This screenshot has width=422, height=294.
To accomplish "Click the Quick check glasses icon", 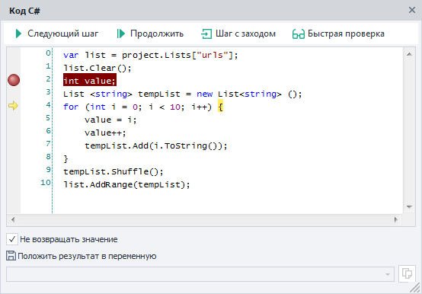I will click(x=298, y=34).
